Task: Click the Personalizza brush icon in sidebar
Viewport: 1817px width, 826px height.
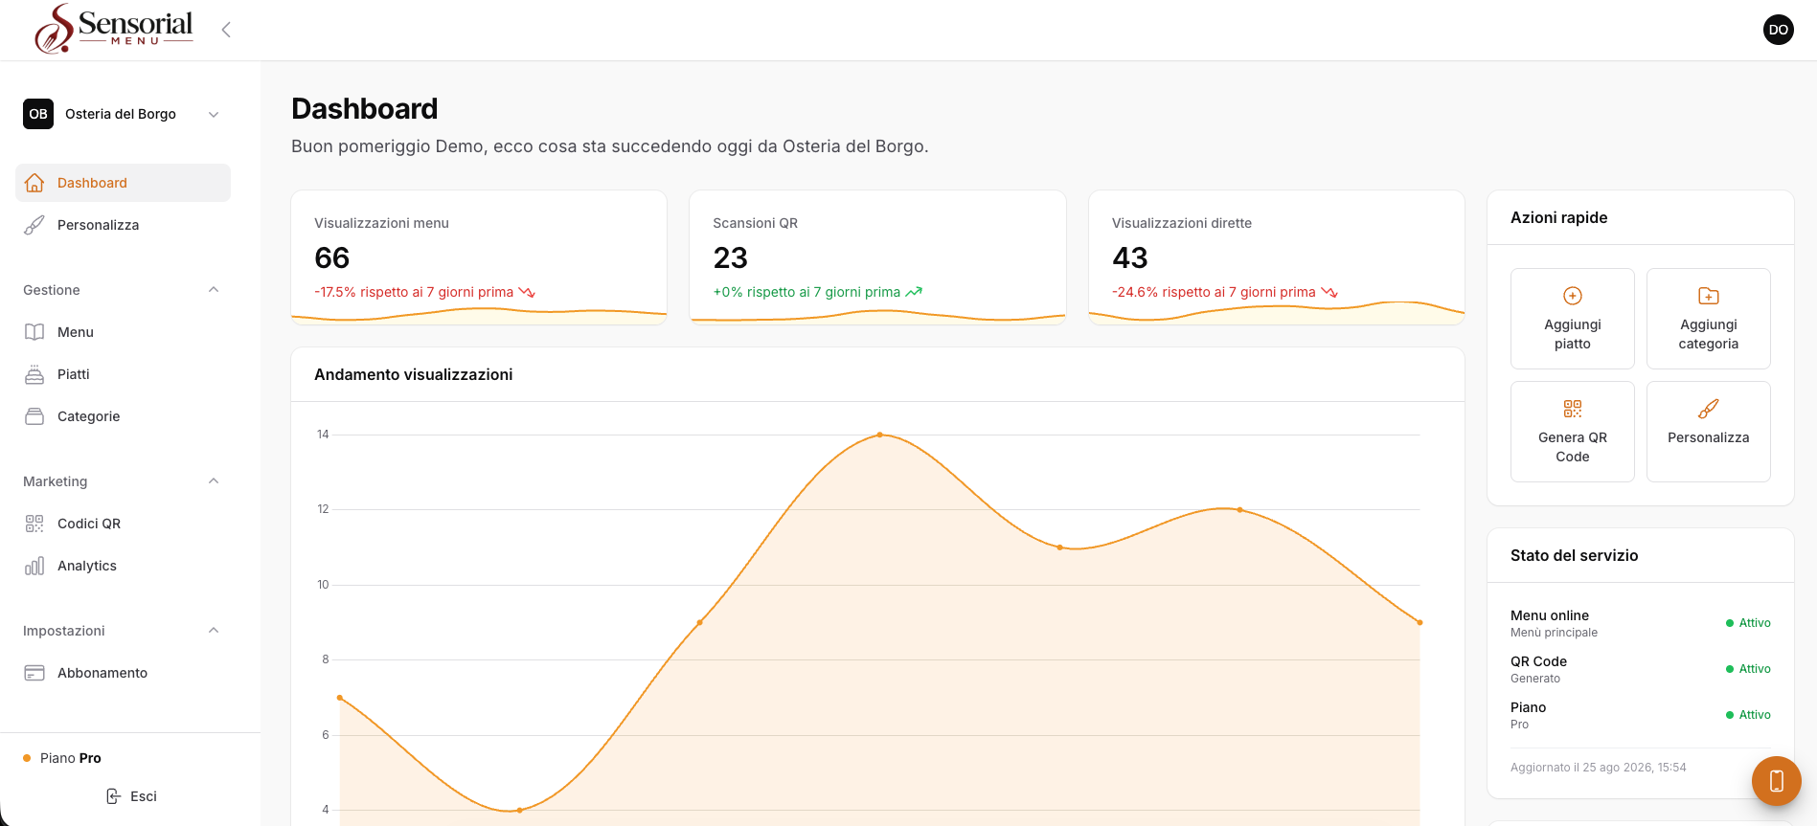Action: [x=34, y=225]
